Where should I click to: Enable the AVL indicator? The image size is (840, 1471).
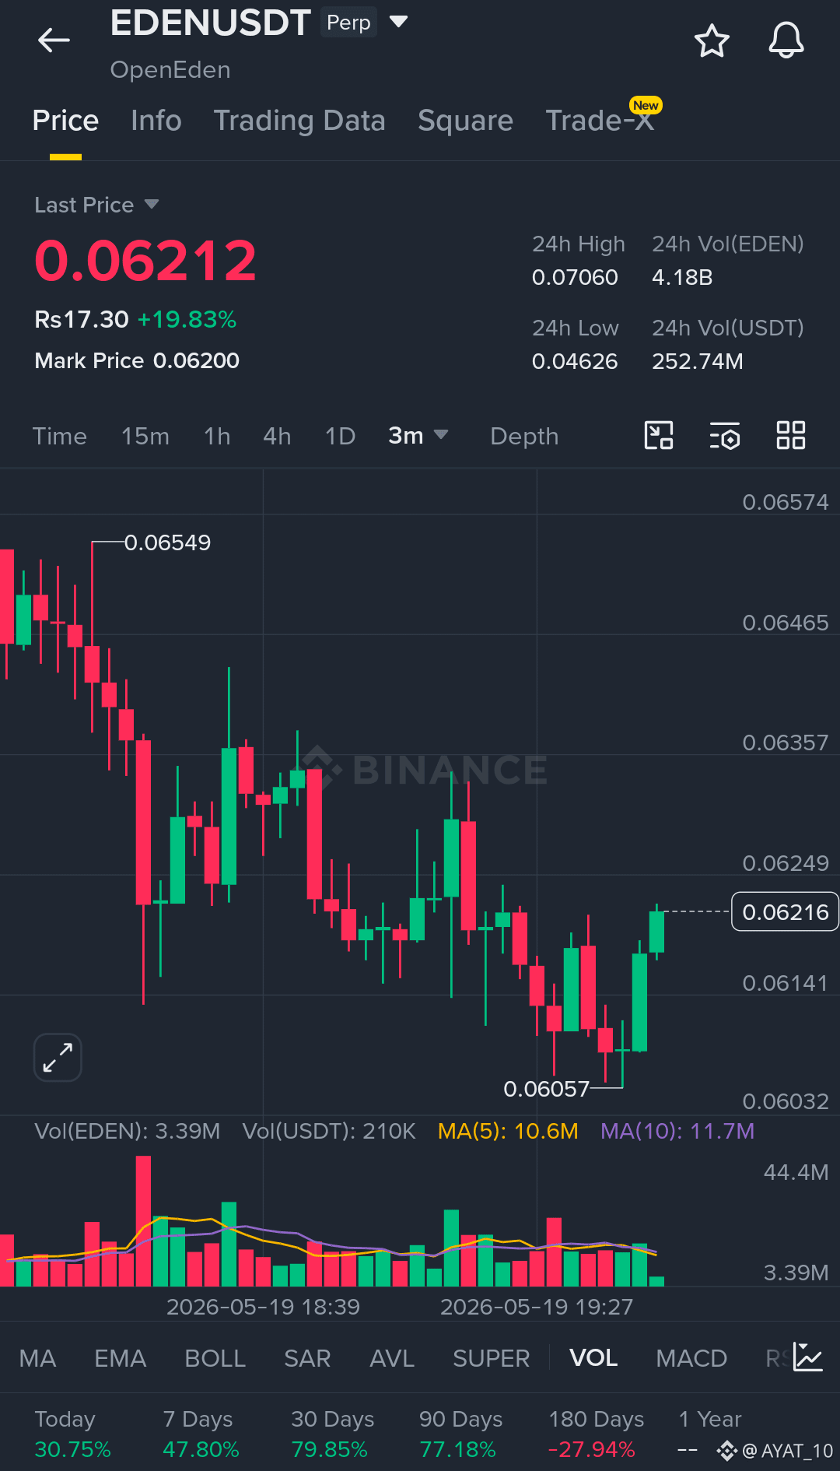tap(392, 1358)
